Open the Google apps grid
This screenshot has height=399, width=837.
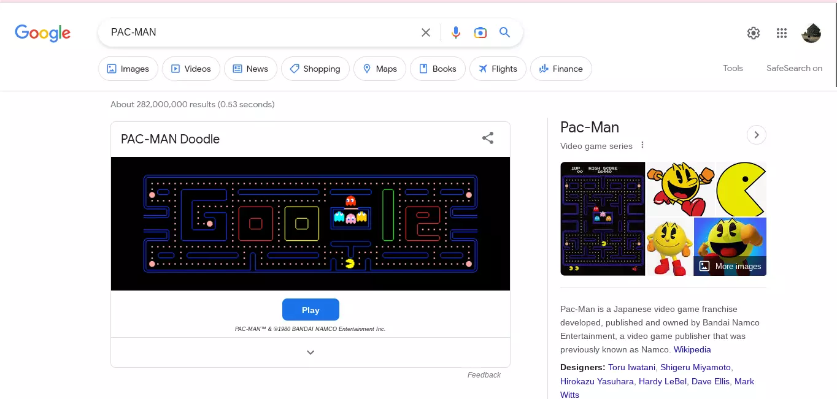tap(782, 33)
